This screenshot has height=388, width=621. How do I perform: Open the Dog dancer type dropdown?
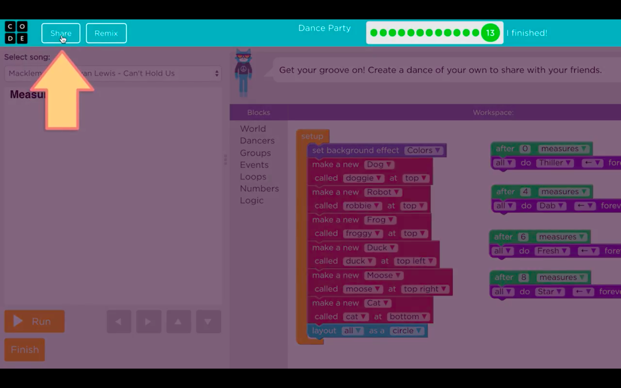[x=379, y=164]
